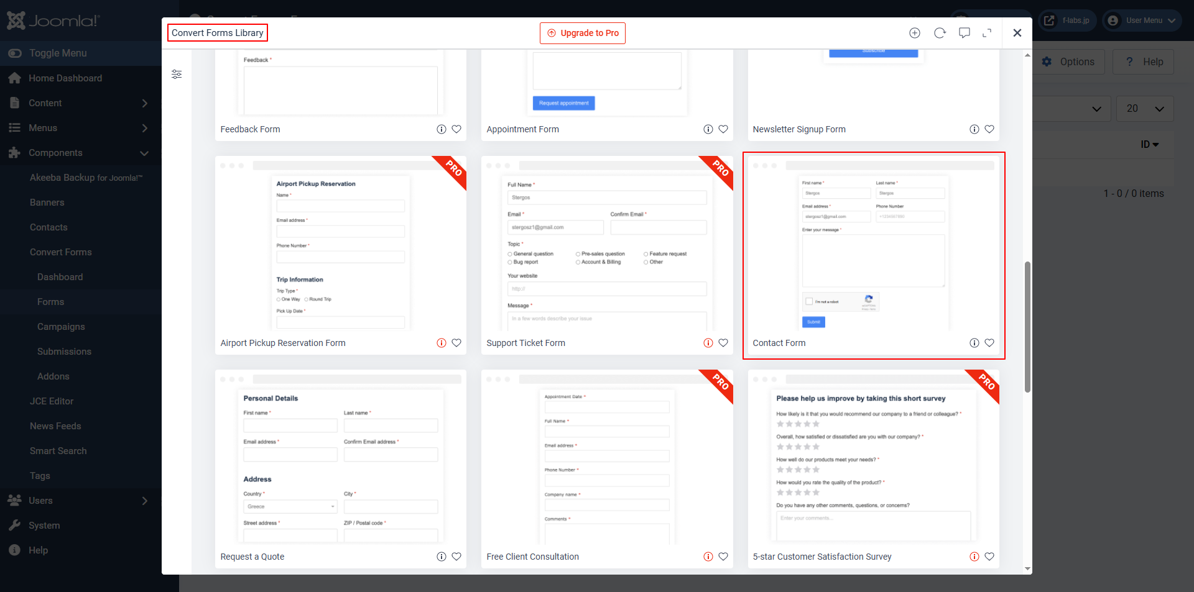Image resolution: width=1194 pixels, height=592 pixels.
Task: Favorite the Request a Quote template
Action: [457, 557]
